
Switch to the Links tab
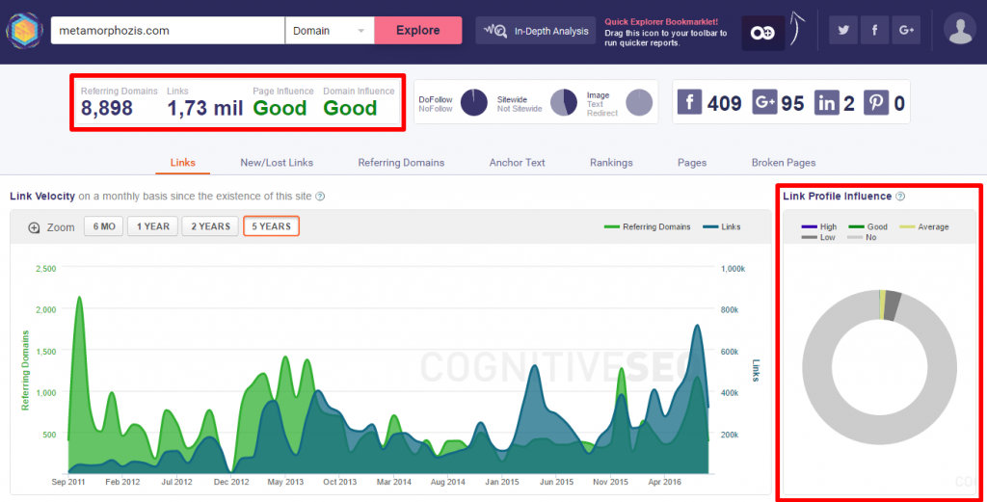(182, 162)
